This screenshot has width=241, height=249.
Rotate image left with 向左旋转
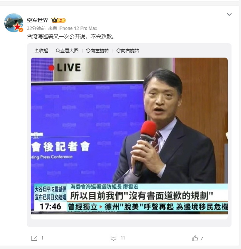(97, 51)
